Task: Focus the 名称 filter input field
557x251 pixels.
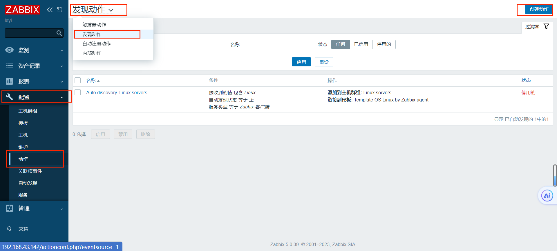Action: tap(273, 44)
